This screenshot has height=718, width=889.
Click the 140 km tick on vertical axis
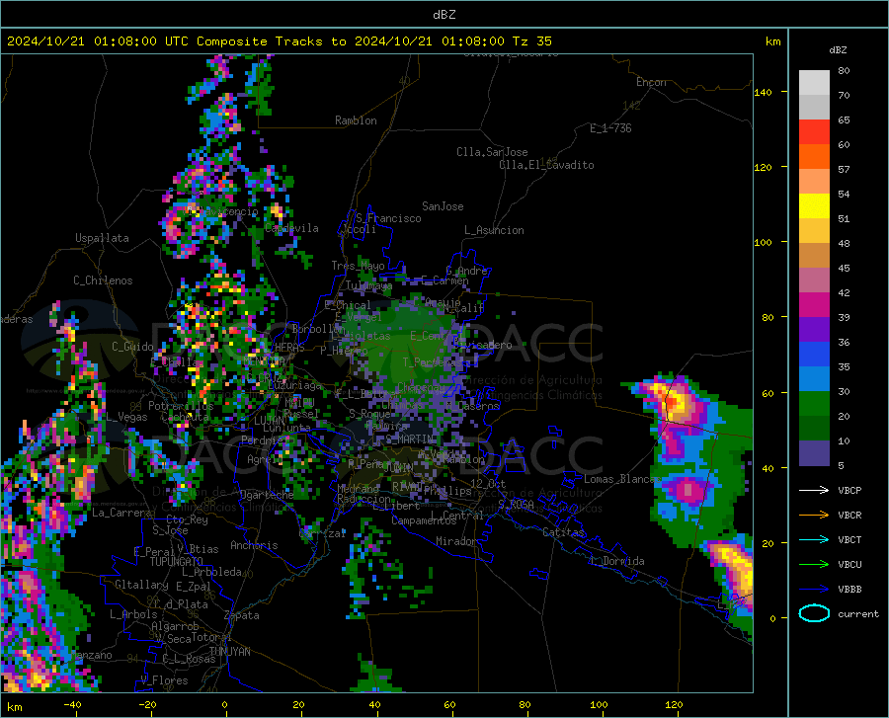(x=763, y=93)
